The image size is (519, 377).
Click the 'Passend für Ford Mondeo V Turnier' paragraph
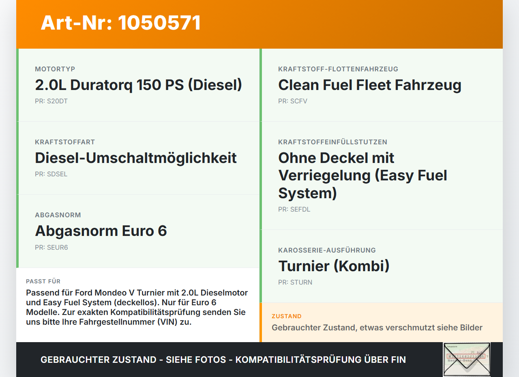pos(137,308)
